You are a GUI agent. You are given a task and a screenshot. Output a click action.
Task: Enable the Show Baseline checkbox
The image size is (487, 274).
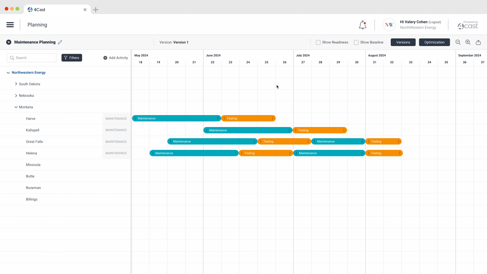[356, 42]
